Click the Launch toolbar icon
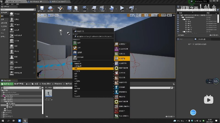This screenshot has width=220, height=123. pos(132,8)
